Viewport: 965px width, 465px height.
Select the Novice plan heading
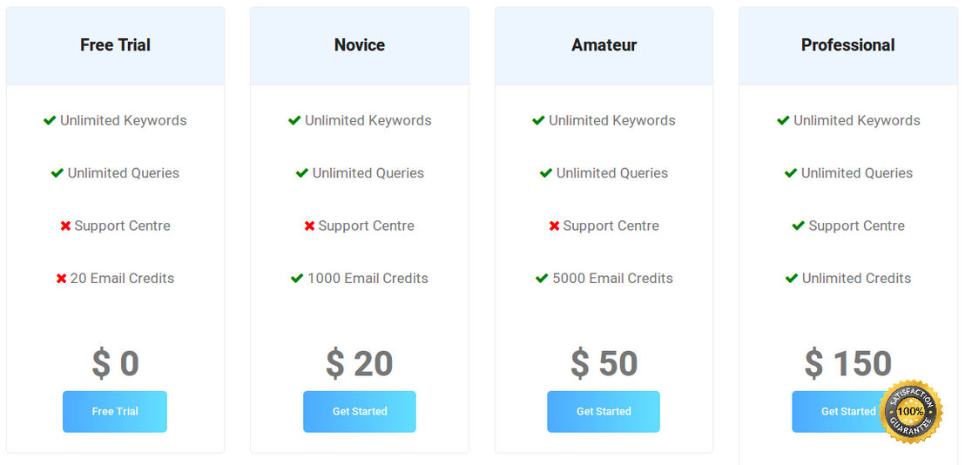click(x=360, y=45)
